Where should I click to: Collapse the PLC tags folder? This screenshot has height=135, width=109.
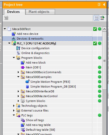[14, 115]
